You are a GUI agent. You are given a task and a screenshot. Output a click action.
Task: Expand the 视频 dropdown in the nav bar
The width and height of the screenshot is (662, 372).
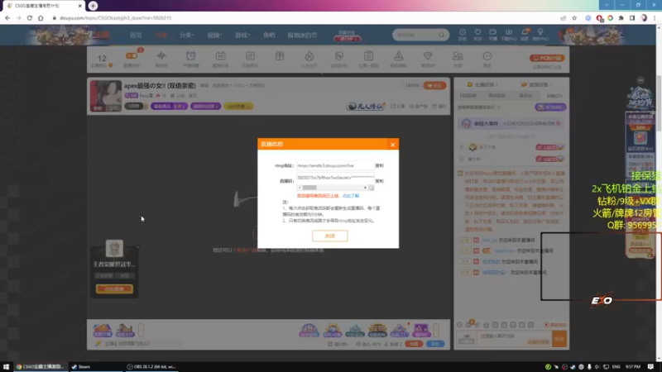click(x=214, y=36)
